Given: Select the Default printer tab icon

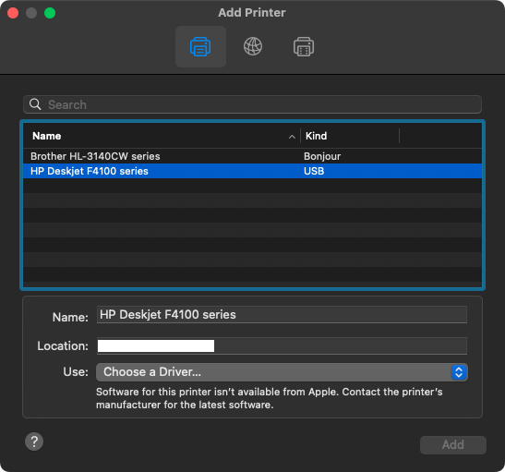Looking at the screenshot, I should [200, 47].
